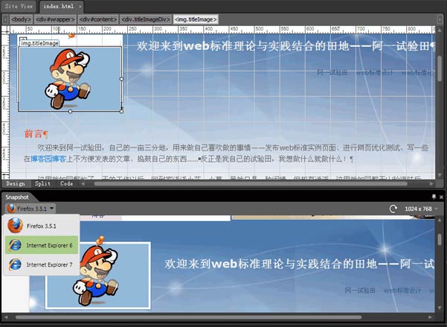Click the welcome title text in Snapshot preview

coord(299,264)
